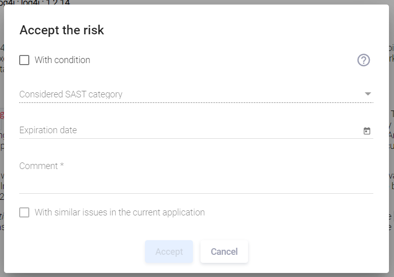Enable the With condition checkbox
This screenshot has height=277, width=394.
pos(24,60)
